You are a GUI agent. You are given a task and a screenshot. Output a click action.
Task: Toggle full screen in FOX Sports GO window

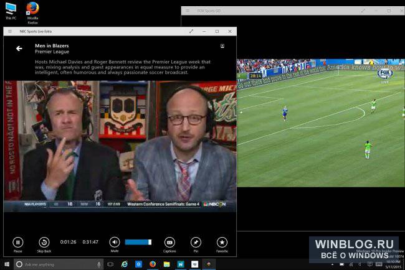(x=363, y=11)
